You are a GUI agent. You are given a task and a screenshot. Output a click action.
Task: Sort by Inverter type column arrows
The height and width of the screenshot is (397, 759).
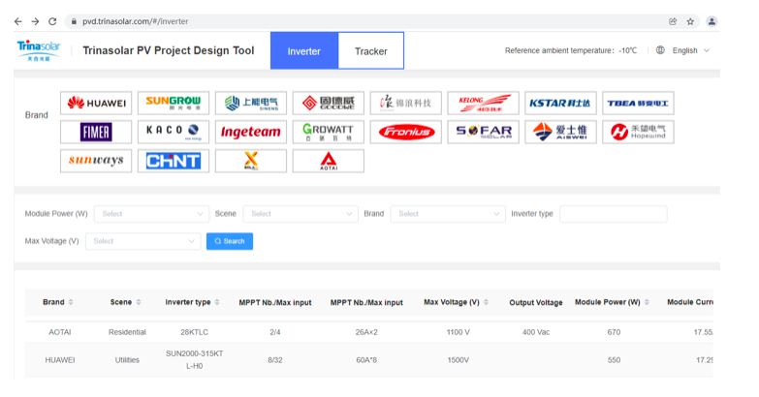[217, 302]
